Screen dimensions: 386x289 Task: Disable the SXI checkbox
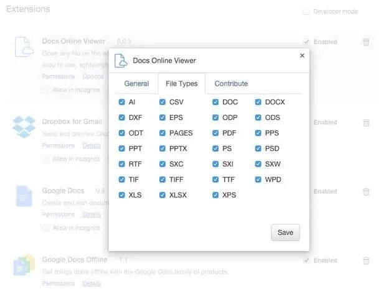tap(215, 164)
